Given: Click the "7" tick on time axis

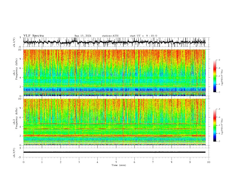Looking at the screenshot, I should (x=153, y=162).
